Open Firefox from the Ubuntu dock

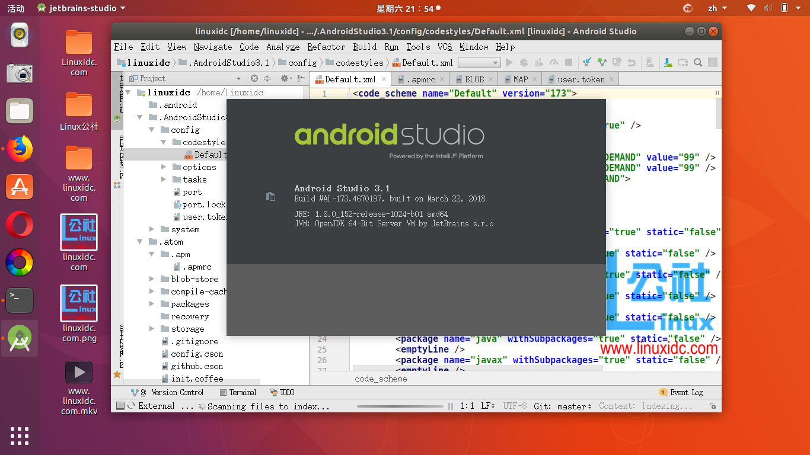(20, 148)
